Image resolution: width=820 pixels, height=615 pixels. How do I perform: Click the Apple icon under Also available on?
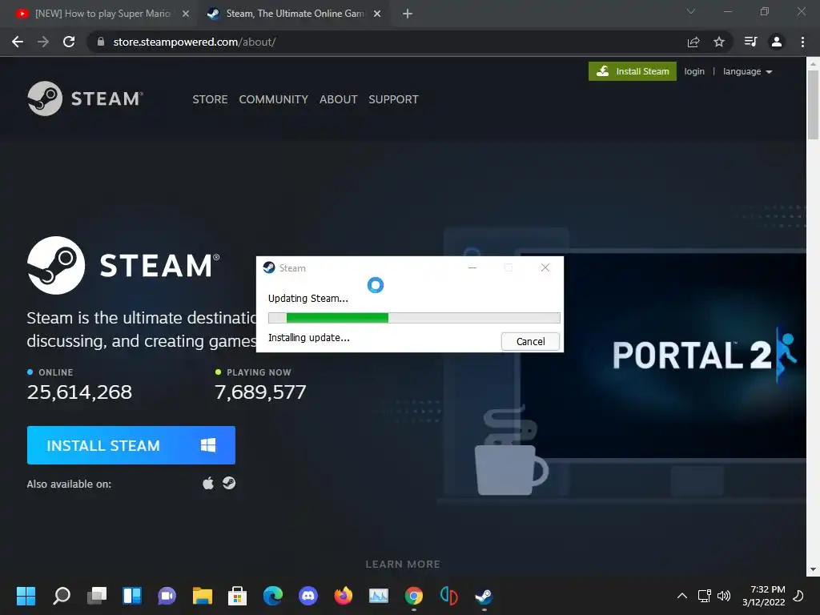click(x=208, y=483)
